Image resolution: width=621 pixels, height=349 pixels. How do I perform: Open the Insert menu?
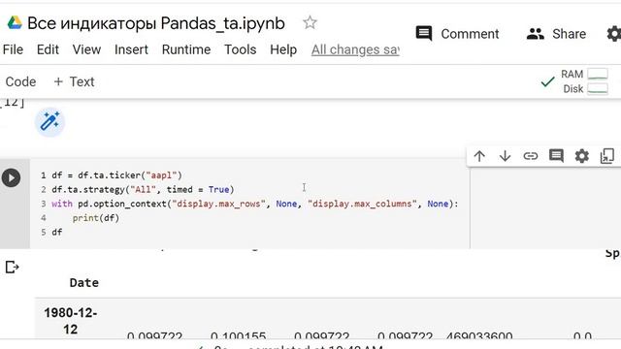[x=131, y=49]
